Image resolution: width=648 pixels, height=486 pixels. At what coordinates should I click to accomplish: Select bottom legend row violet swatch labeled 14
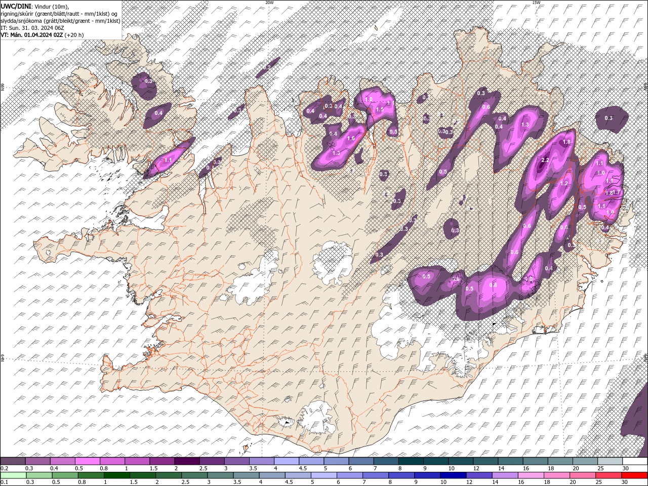coord(504,475)
